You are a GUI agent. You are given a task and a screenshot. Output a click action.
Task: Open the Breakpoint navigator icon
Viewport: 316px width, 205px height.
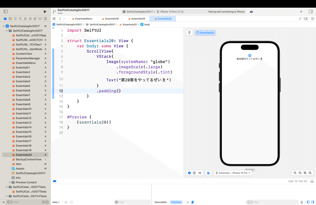tap(40, 19)
